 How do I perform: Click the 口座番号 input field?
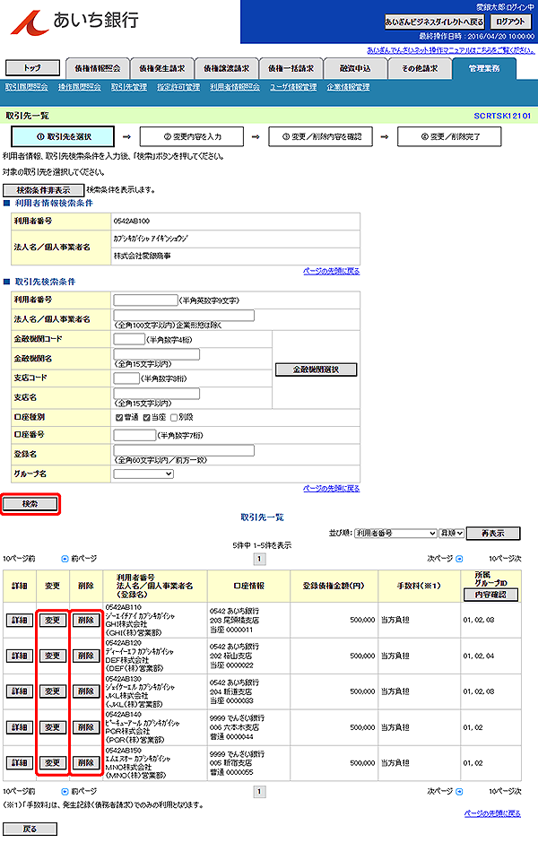134,435
